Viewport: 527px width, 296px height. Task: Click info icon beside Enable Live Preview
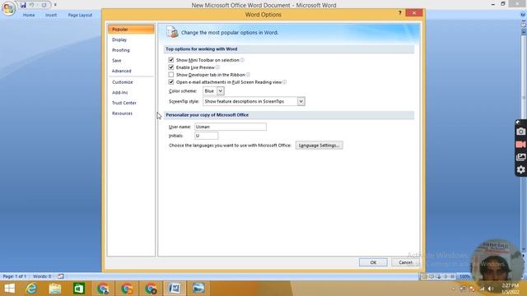point(217,67)
